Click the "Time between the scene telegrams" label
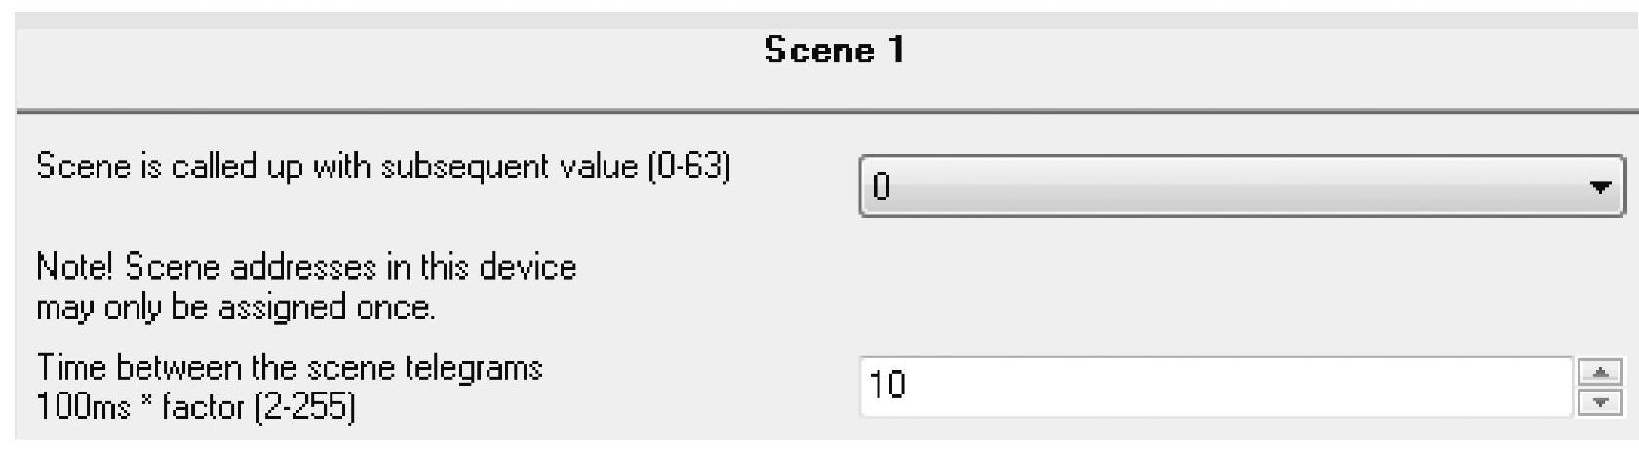Viewport: 1639px width, 450px height. (x=290, y=368)
